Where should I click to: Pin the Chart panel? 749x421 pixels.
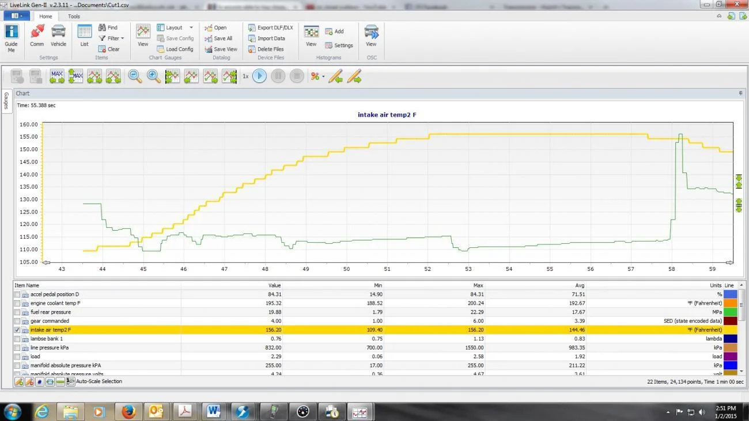coord(741,93)
